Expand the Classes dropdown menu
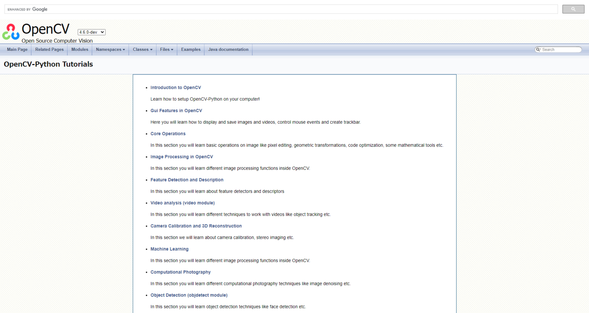The width and height of the screenshot is (589, 313). tap(142, 50)
